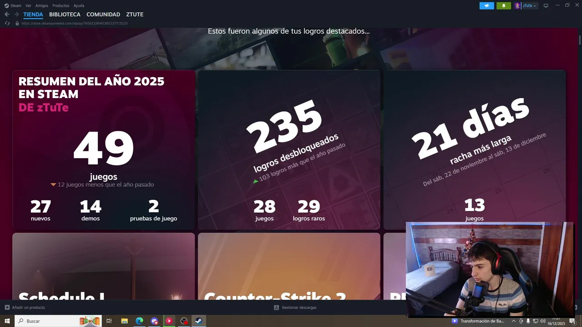Viewport: 582px width, 327px height.
Task: Open the red play-button taskbar app
Action: pos(169,321)
